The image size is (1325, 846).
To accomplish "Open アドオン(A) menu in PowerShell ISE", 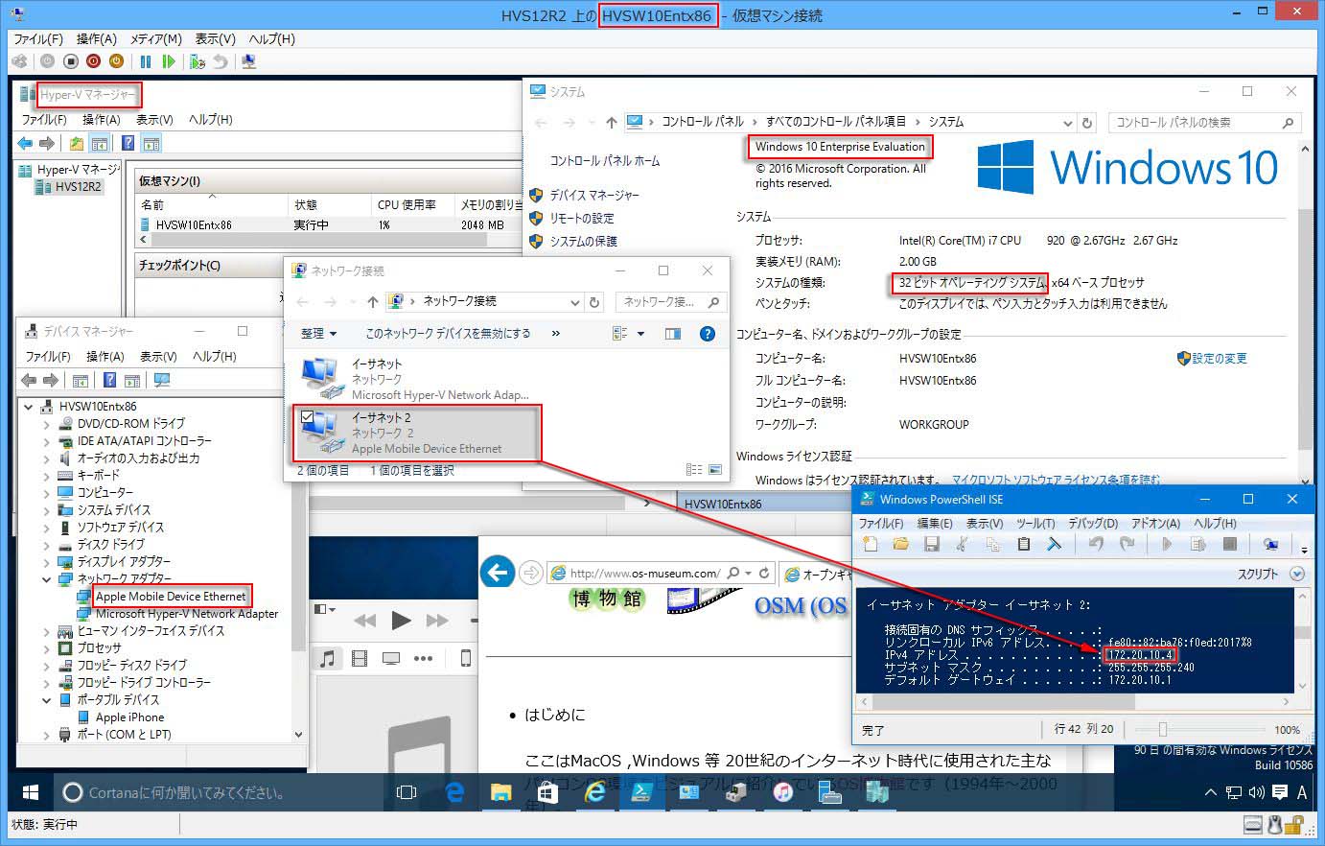I will (x=1155, y=524).
